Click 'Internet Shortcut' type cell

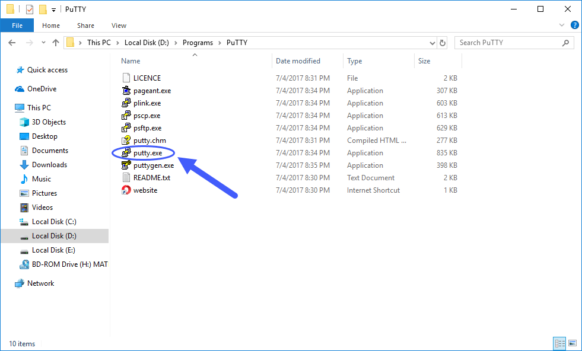373,190
